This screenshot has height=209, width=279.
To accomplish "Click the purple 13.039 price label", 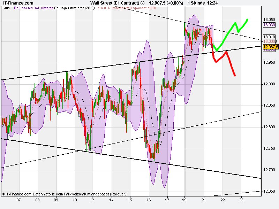I will [270, 25].
